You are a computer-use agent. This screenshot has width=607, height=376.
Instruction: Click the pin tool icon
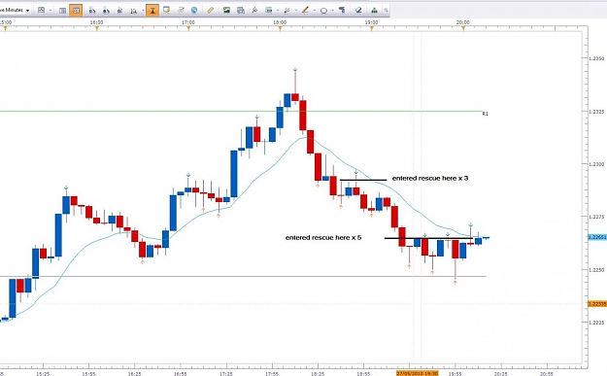254,11
